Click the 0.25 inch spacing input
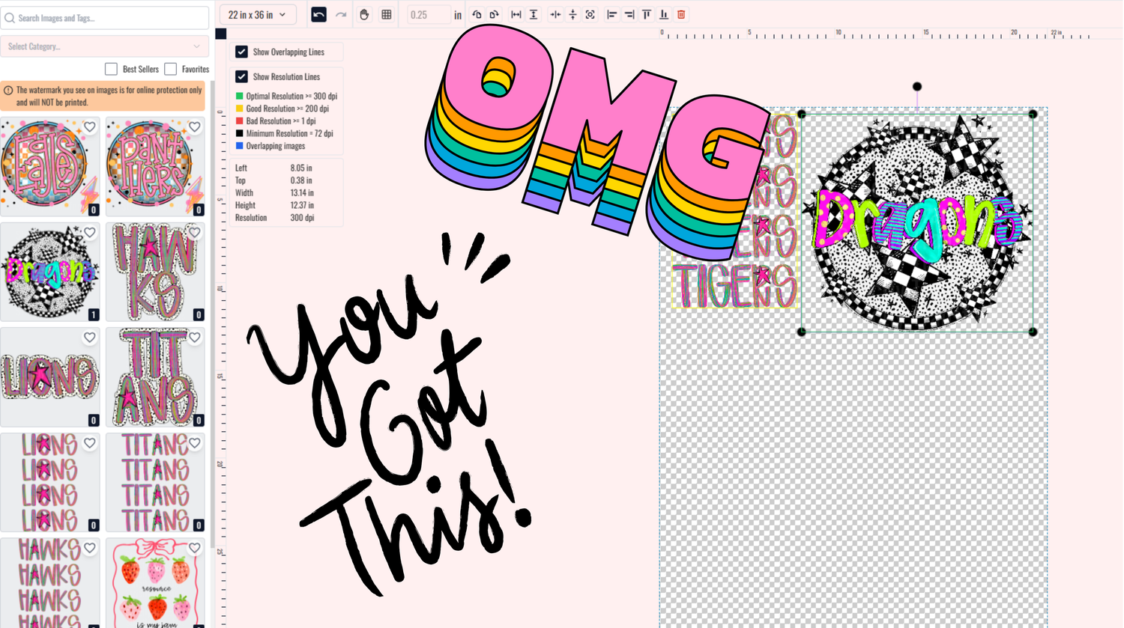Image resolution: width=1124 pixels, height=628 pixels. (x=428, y=15)
